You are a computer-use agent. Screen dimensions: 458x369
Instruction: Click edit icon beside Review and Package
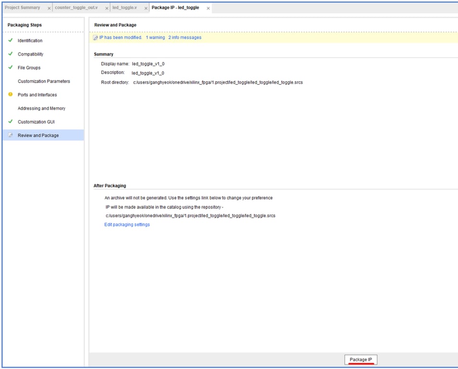(x=11, y=135)
